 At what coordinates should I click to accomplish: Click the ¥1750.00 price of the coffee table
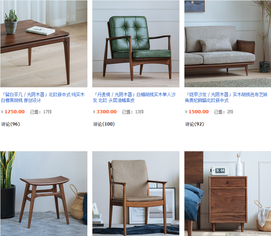[x=13, y=112]
